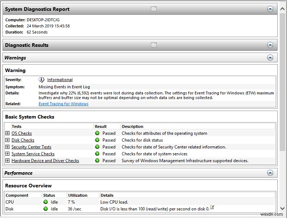287x218 pixels.
Task: Open the OS Checks link
Action: click(x=22, y=133)
